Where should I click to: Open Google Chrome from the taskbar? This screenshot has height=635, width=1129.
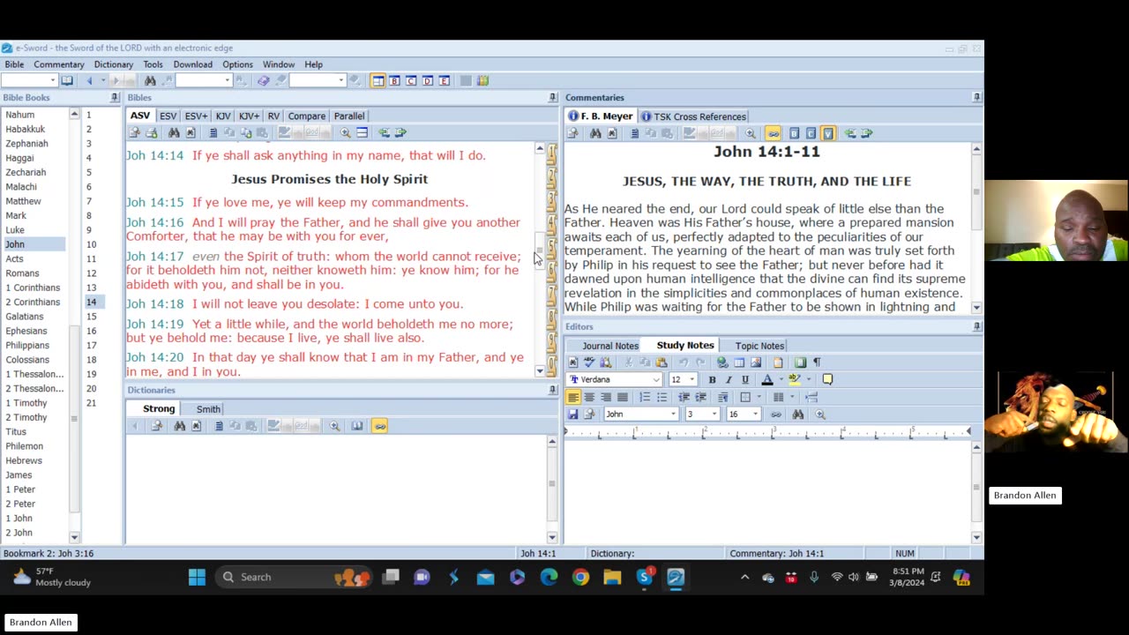(580, 577)
